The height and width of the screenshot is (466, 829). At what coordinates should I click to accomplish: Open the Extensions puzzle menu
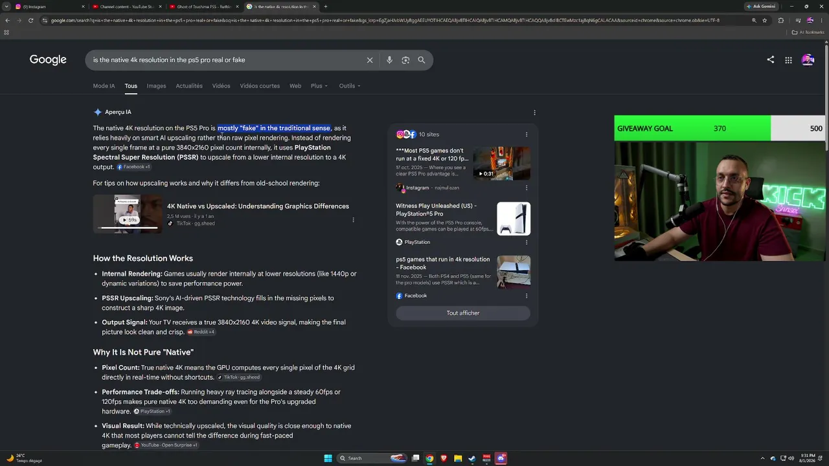click(x=780, y=21)
